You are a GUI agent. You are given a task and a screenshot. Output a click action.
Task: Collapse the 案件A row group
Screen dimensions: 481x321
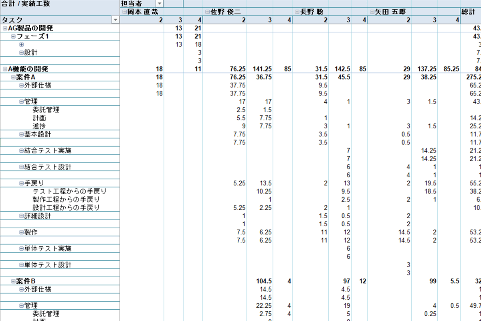(x=13, y=77)
